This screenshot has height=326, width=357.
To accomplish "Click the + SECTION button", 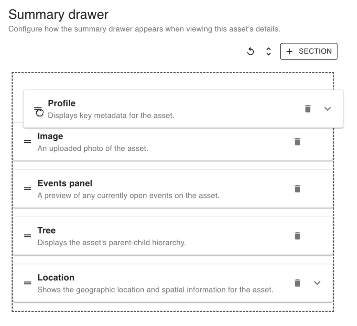I will (x=308, y=51).
